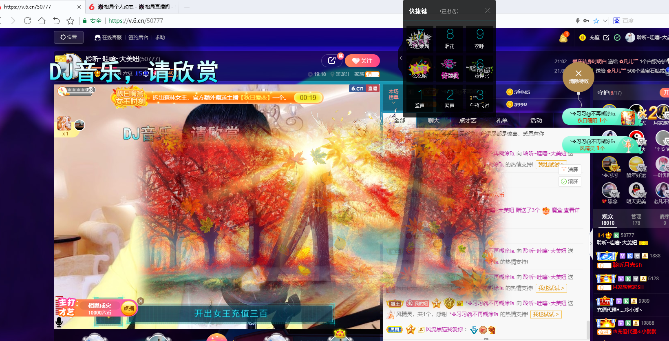Open a new browser tab
The width and height of the screenshot is (669, 341).
point(187,7)
